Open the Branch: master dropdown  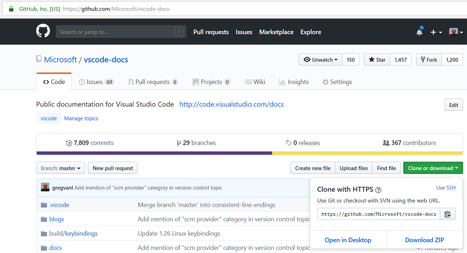[x=60, y=168]
